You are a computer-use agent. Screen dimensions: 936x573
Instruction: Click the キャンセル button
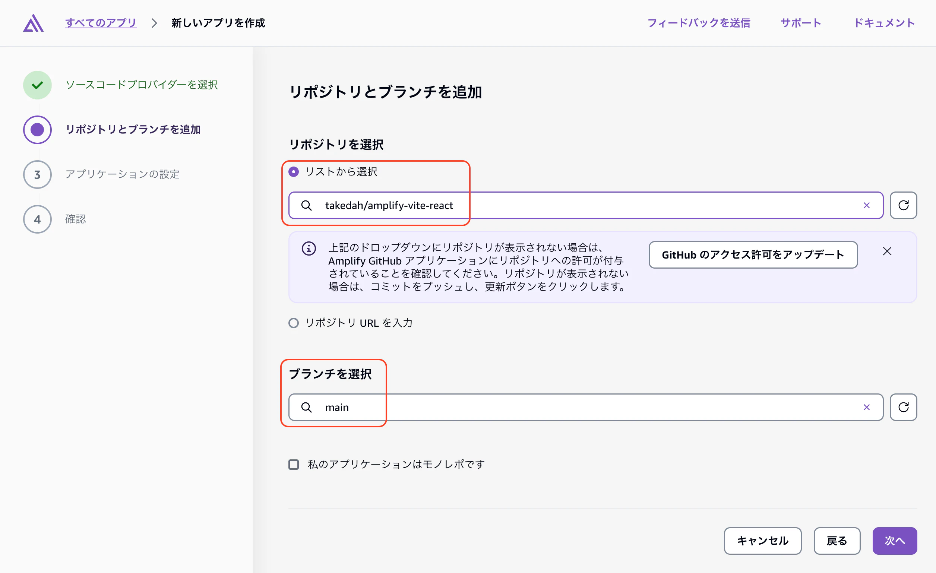pos(762,541)
